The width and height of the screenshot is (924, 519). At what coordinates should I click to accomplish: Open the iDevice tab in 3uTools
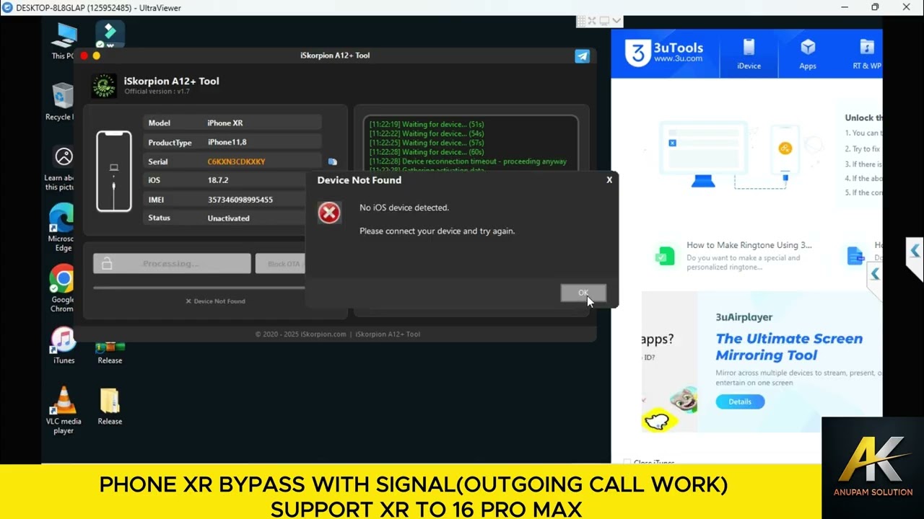[749, 55]
